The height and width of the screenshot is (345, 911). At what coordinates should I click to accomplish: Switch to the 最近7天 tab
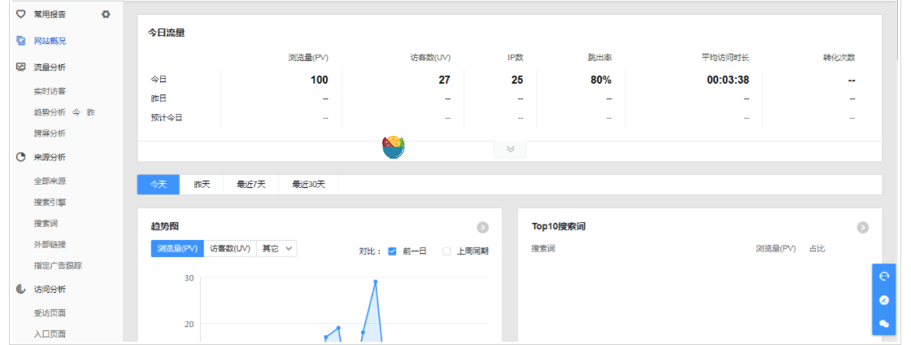click(x=251, y=184)
